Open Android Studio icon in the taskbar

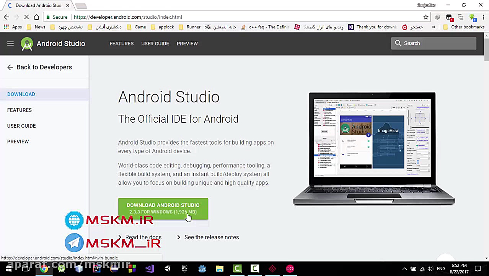click(61, 269)
